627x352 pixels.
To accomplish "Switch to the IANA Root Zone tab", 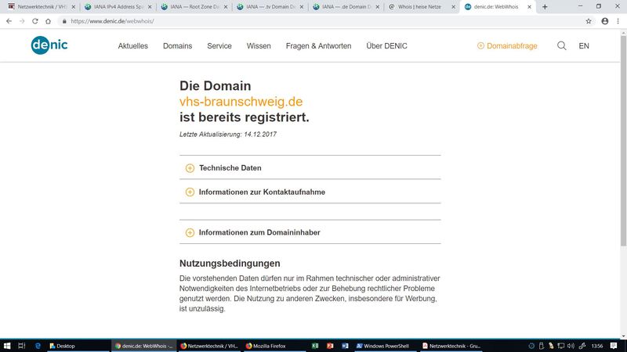I will (x=192, y=7).
